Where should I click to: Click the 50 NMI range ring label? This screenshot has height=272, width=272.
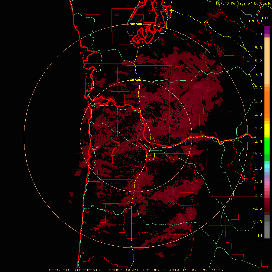(136, 80)
